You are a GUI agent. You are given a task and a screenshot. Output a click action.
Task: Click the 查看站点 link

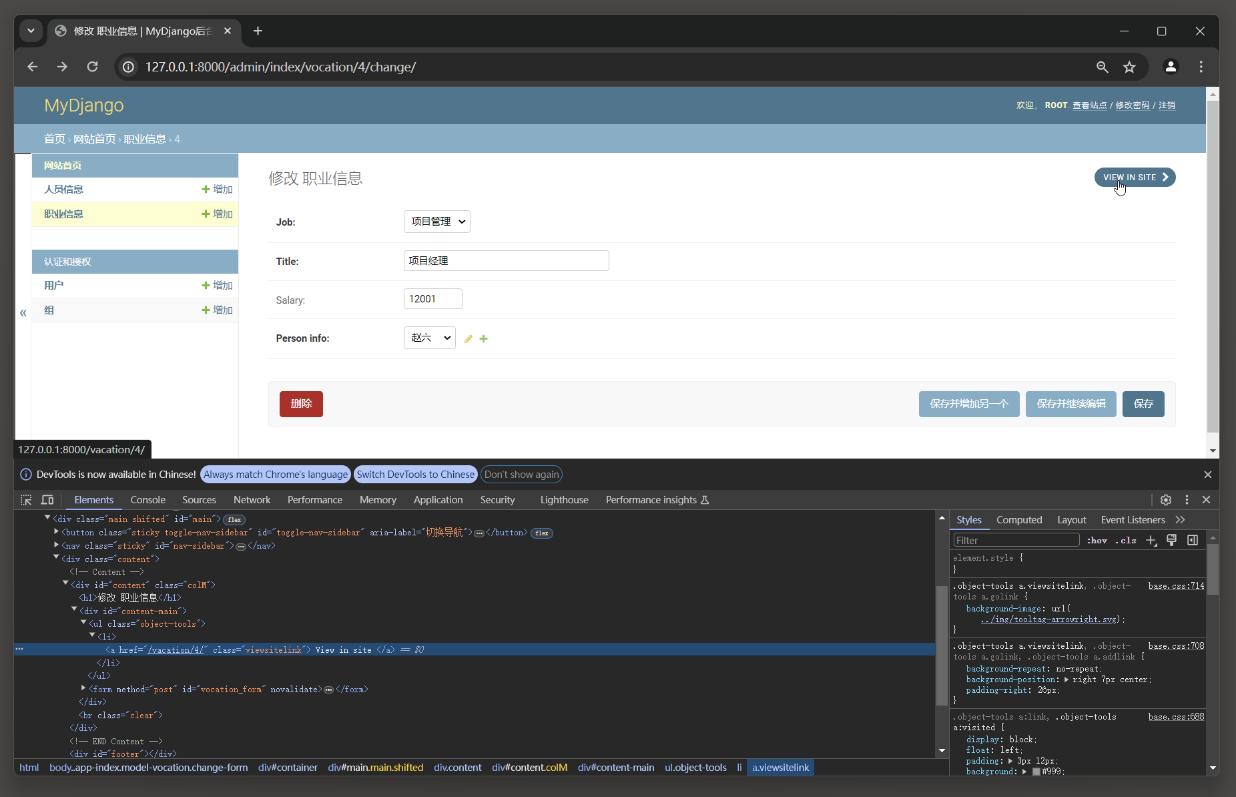click(x=1089, y=105)
